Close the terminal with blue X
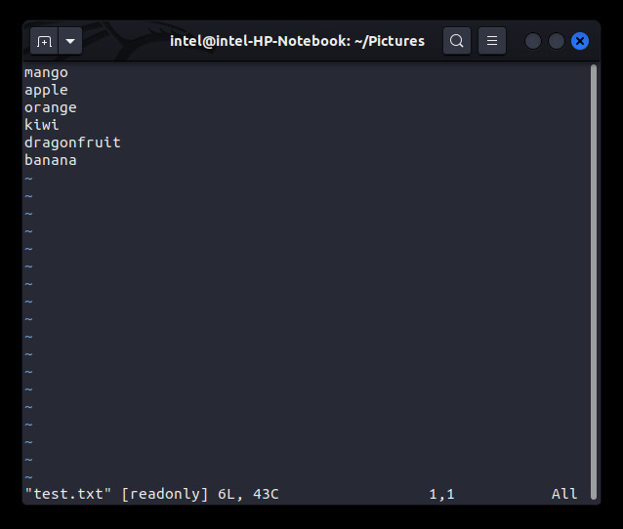Image resolution: width=623 pixels, height=529 pixels. 580,41
